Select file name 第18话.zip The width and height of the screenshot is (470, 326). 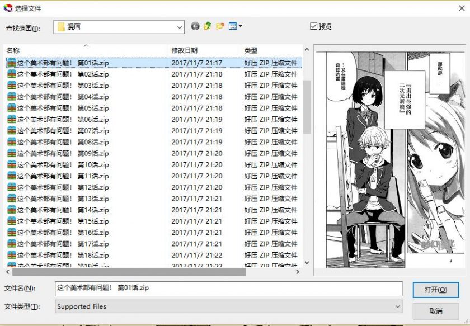(x=63, y=256)
